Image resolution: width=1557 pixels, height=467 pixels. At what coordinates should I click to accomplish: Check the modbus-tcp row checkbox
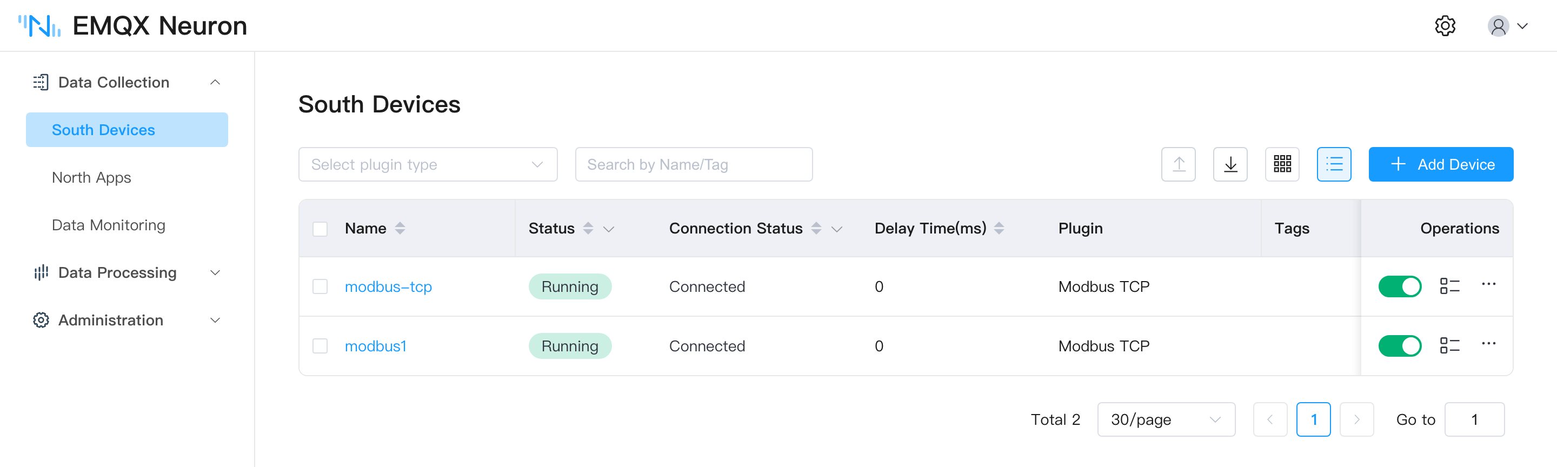click(320, 286)
